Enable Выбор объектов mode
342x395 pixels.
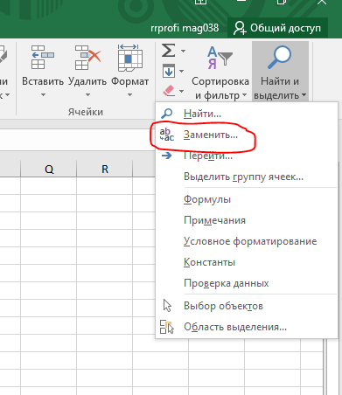pos(247,306)
